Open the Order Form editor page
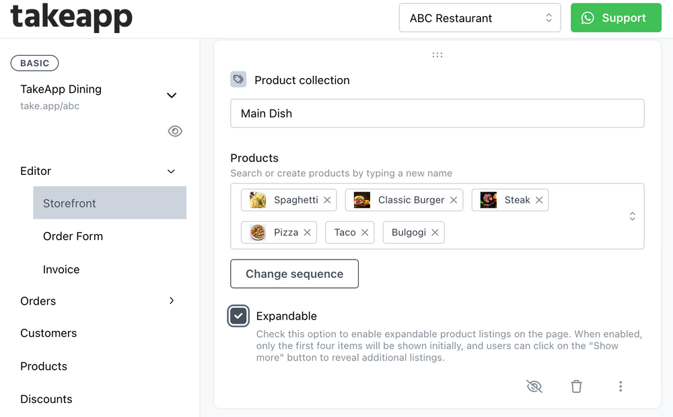This screenshot has width=673, height=417. coord(73,236)
